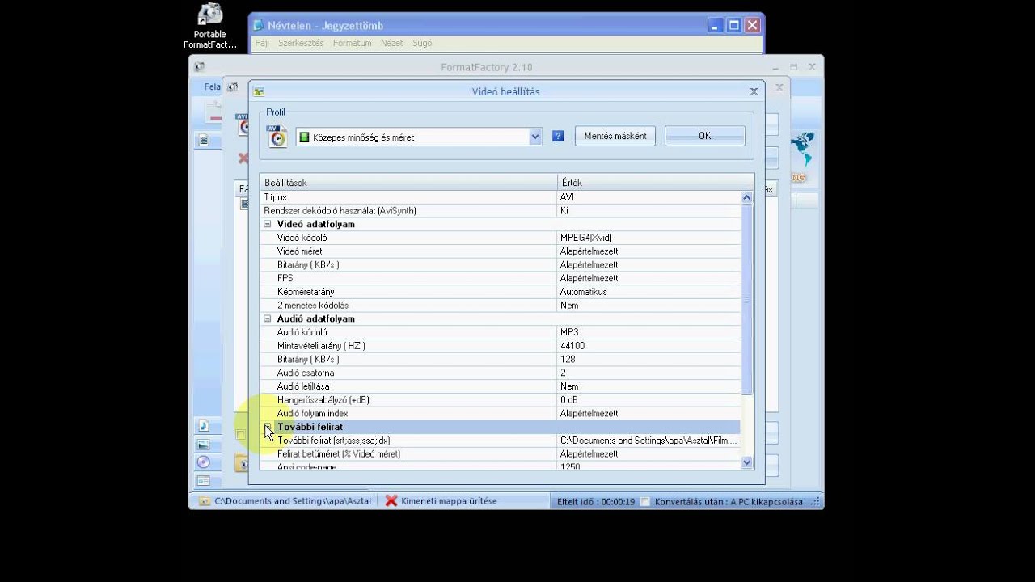This screenshot has height=582, width=1035.
Task: Select the Hangerőszabályzó (+dB) row
Action: tap(500, 400)
